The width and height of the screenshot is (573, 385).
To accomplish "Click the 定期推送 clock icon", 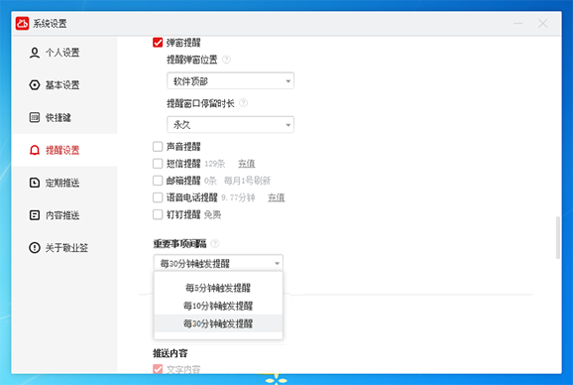I will (x=35, y=183).
